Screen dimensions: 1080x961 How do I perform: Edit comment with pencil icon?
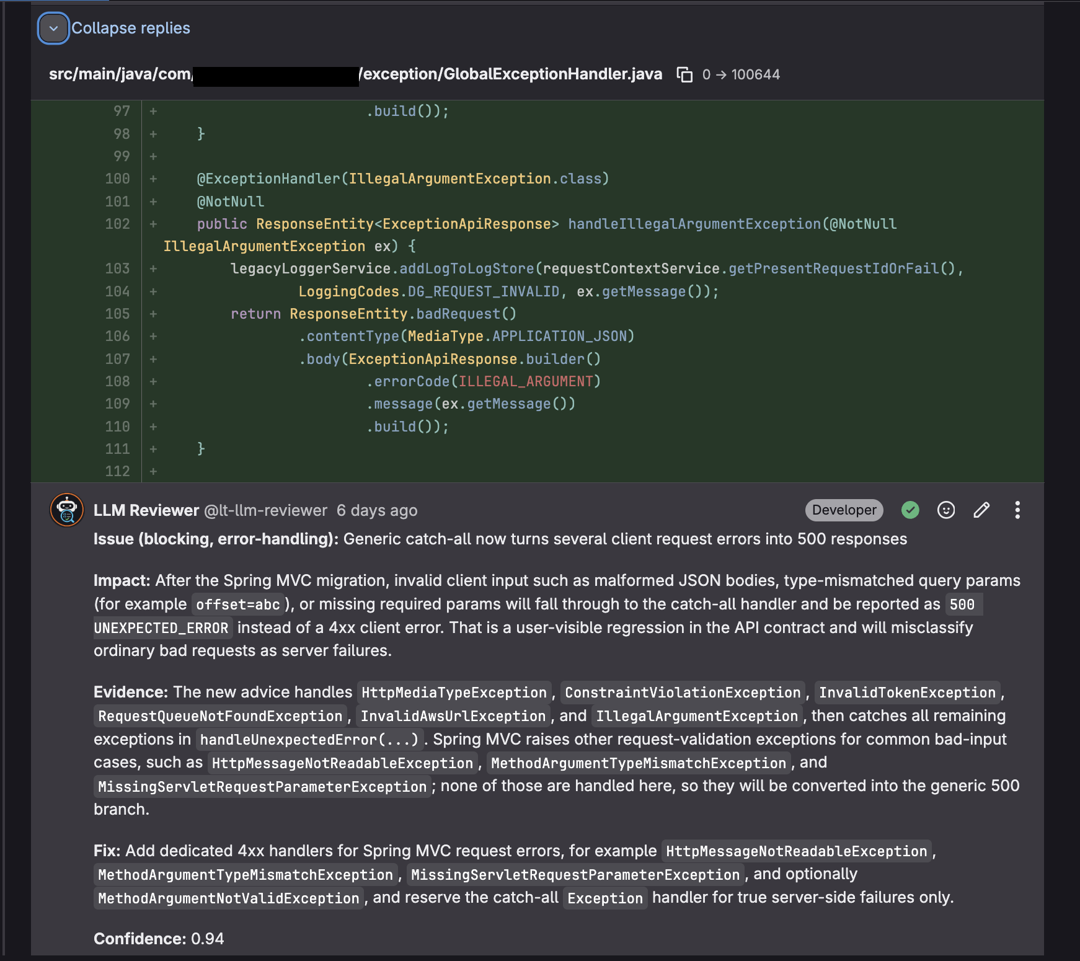pos(981,510)
